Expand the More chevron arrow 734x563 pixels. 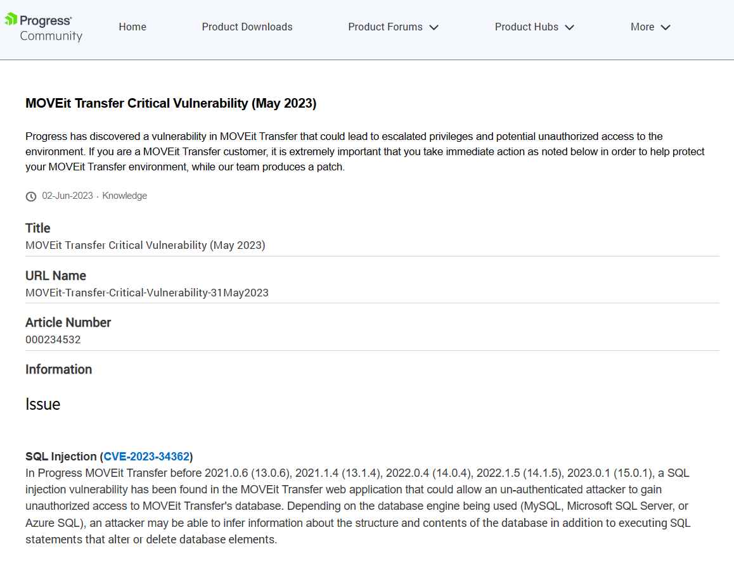[665, 28]
